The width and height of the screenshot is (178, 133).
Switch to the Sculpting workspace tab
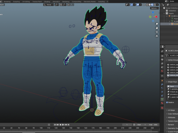click(x=16, y=1)
